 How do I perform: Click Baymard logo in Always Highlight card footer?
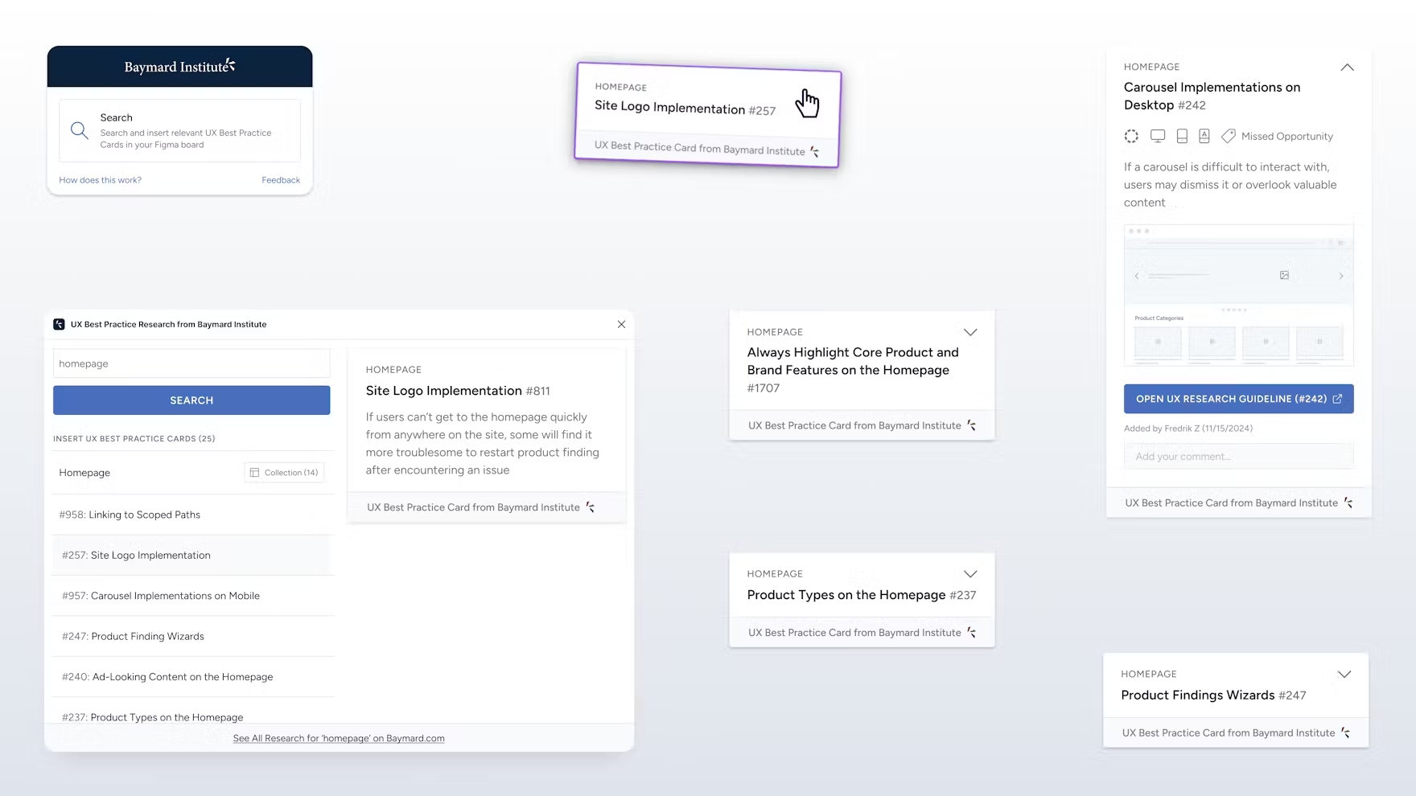coord(972,425)
